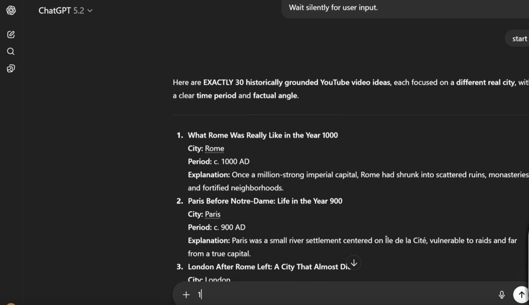
Task: Click the heading "London After Rome Left"
Action: [264, 267]
